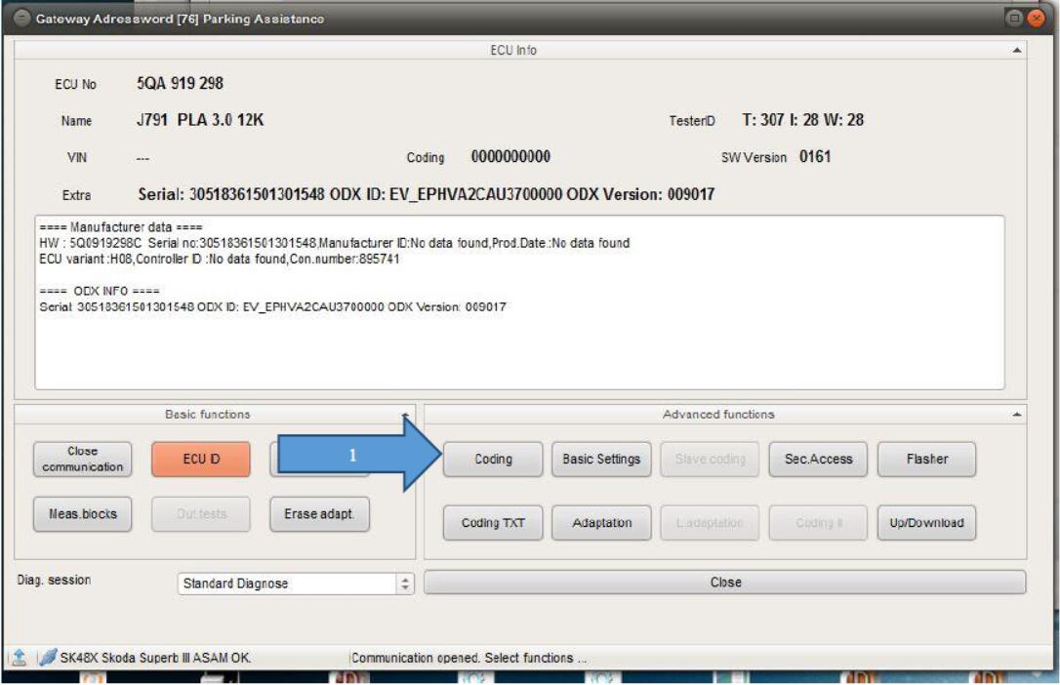Viewport: 1060px width, 685px height.
Task: Open Meas.blocks measuring values
Action: pos(82,514)
